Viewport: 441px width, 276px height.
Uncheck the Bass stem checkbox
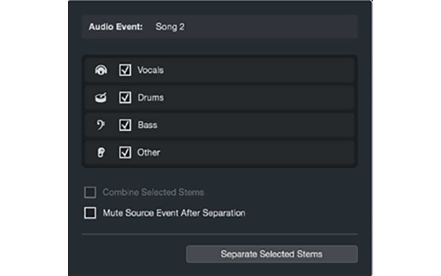click(125, 125)
